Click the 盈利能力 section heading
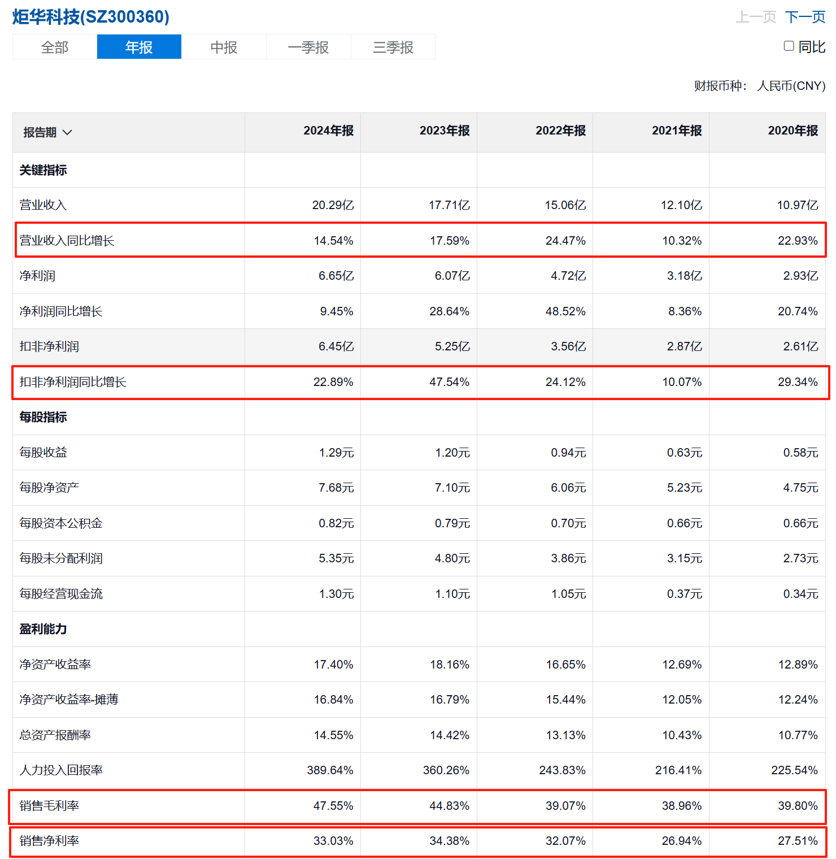Screen dimensions: 836x859 (43, 629)
